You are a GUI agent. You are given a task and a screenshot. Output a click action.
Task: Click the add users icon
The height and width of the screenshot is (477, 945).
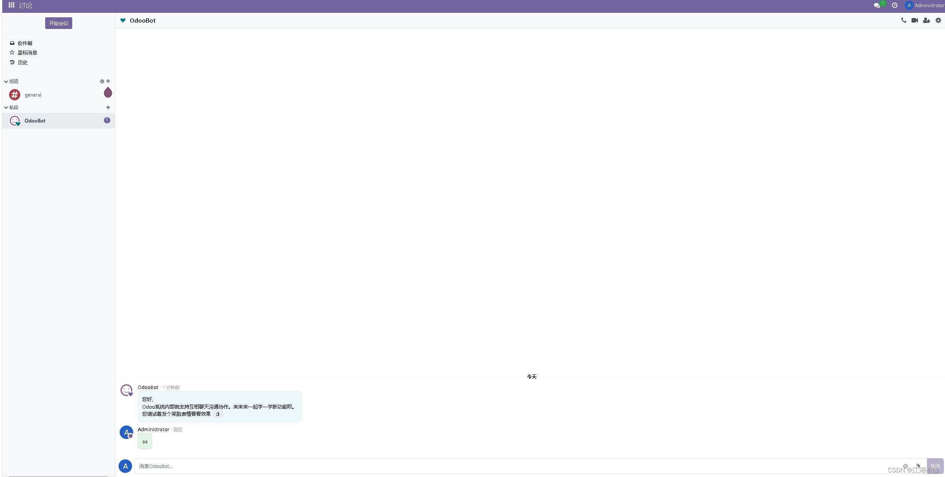[x=927, y=20]
